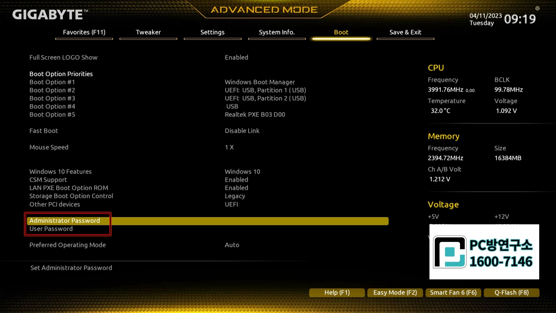The width and height of the screenshot is (556, 313).
Task: Open the Settings tab
Action: (213, 32)
